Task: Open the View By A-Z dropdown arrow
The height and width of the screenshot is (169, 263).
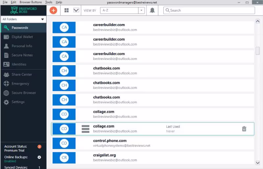Action: (141, 10)
